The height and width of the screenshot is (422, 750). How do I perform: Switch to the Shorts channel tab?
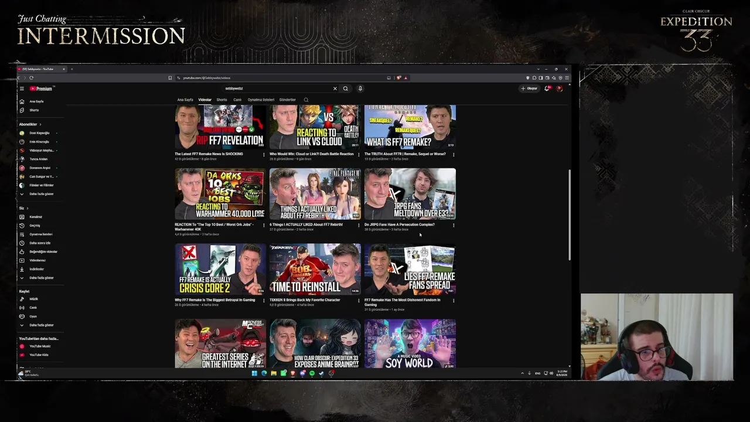coord(221,100)
